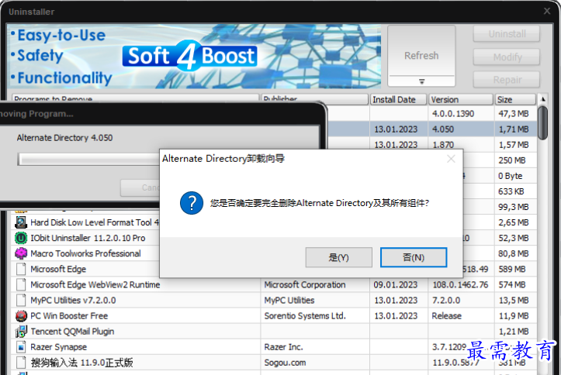Screen dimensions: 561x375
Task: Click the 47,3 MB size cell
Action: 514,114
